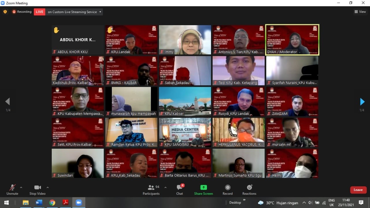Viewport: 370px width, 208px height.
Task: Unmute the microphone
Action: pyautogui.click(x=12, y=189)
